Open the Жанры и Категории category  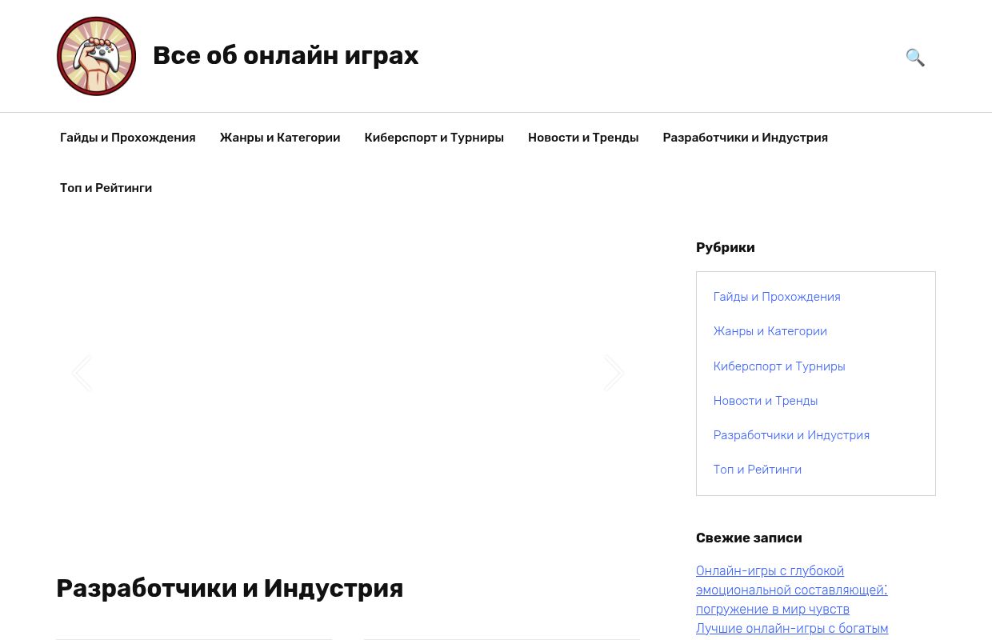[x=770, y=331]
